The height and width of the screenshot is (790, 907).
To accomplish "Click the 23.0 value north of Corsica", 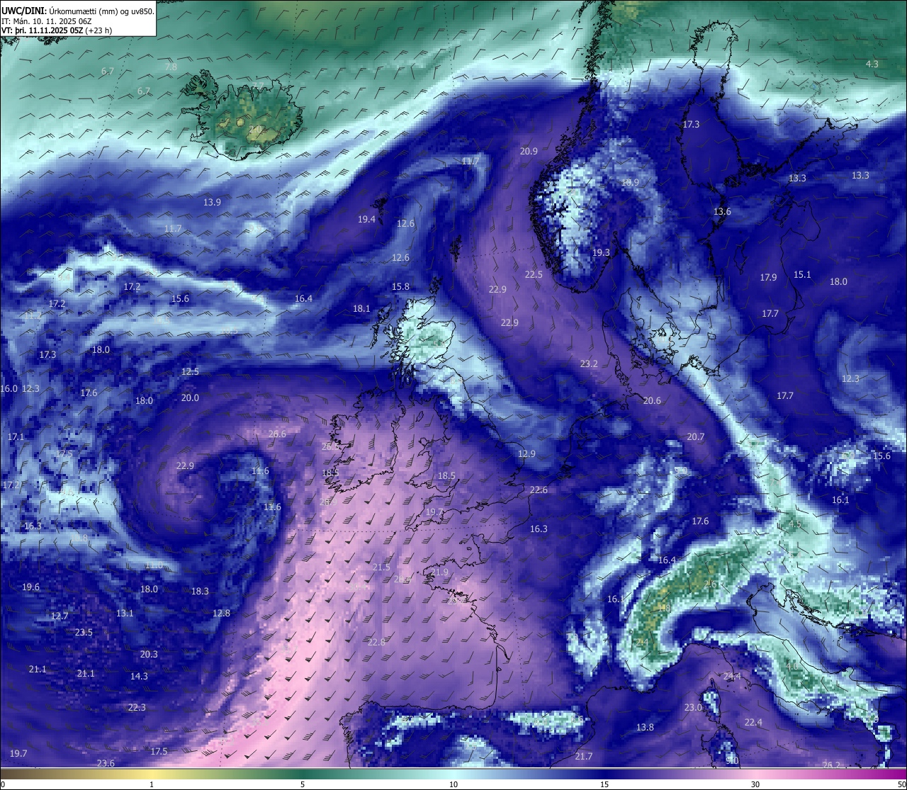I will pyautogui.click(x=693, y=707).
